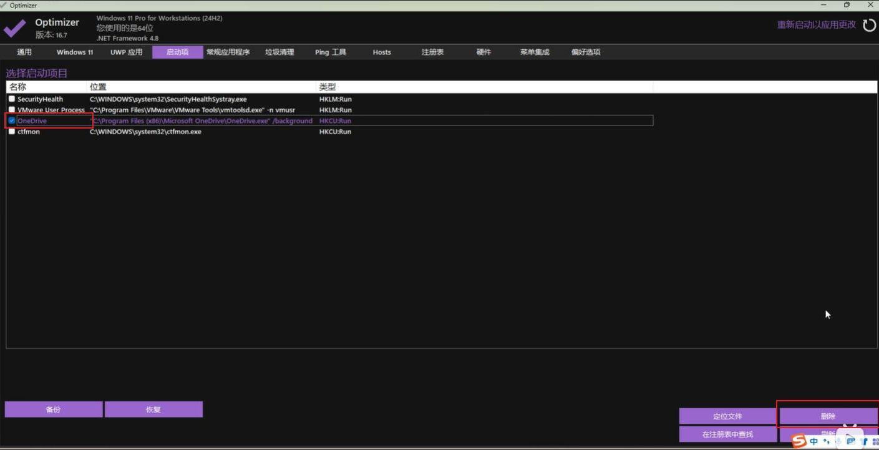
Task: Switch to the 垃圾清理 tab
Action: click(279, 52)
